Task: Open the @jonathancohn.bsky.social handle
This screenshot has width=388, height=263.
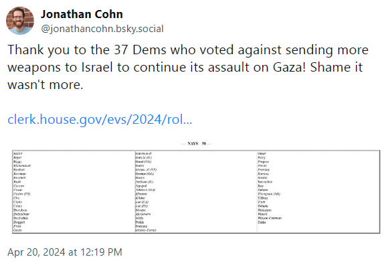Action: (102, 29)
